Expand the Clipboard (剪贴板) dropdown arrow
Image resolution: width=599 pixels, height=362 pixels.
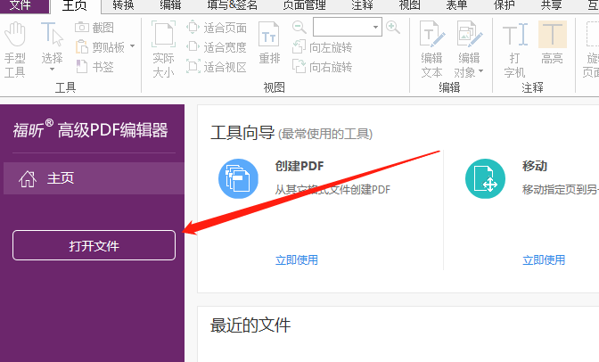pos(133,46)
